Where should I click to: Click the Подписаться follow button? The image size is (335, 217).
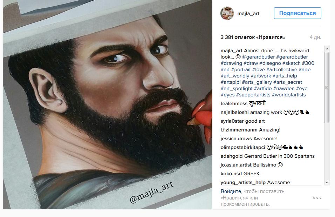(298, 13)
